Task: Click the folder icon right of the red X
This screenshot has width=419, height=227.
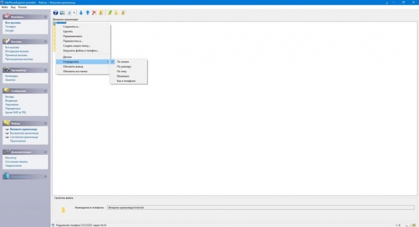Action: (x=101, y=13)
